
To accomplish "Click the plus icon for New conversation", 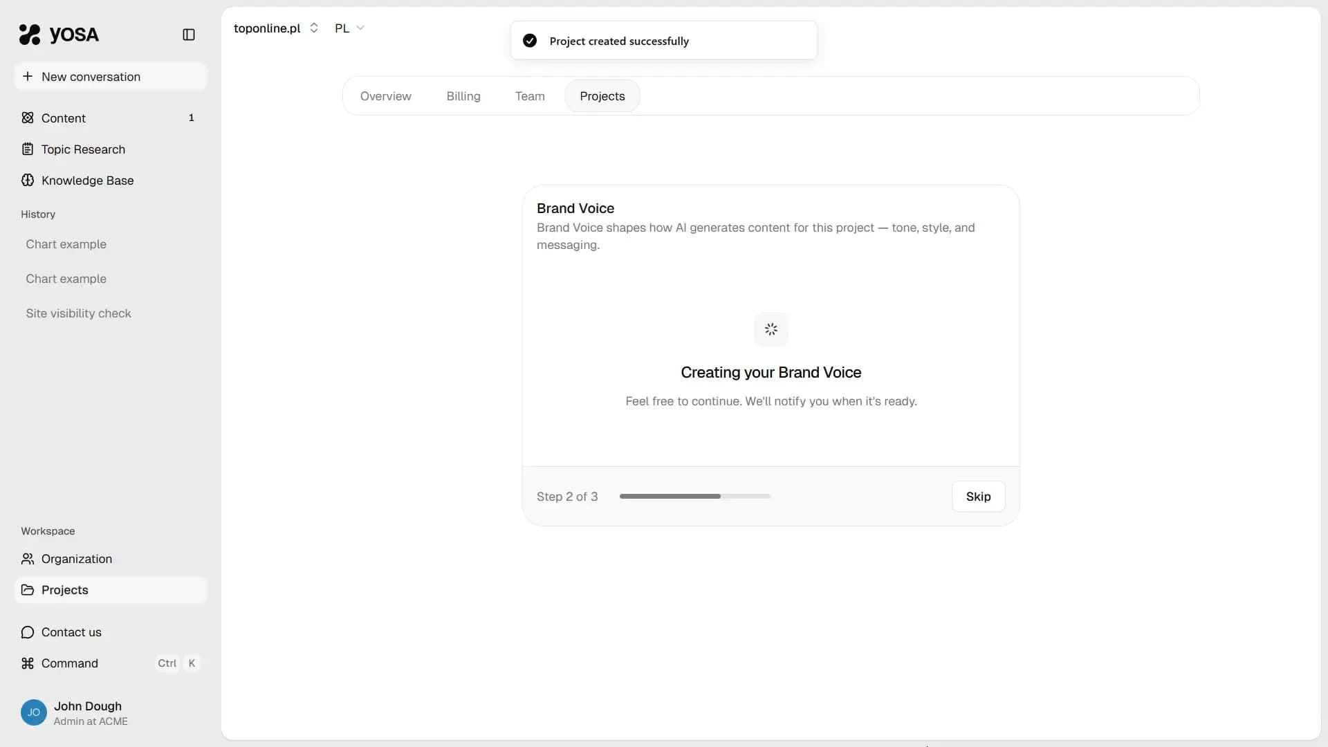I will point(28,76).
